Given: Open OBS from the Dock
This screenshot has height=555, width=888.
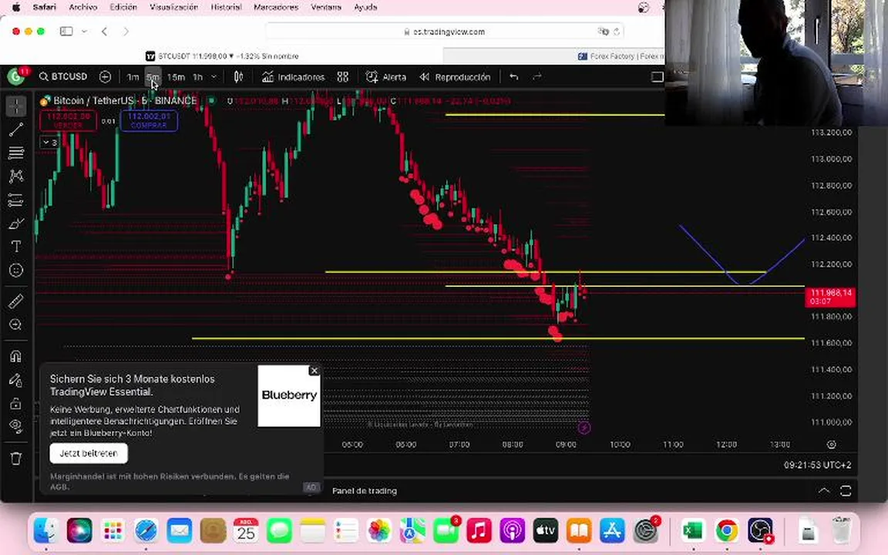Looking at the screenshot, I should (x=760, y=531).
